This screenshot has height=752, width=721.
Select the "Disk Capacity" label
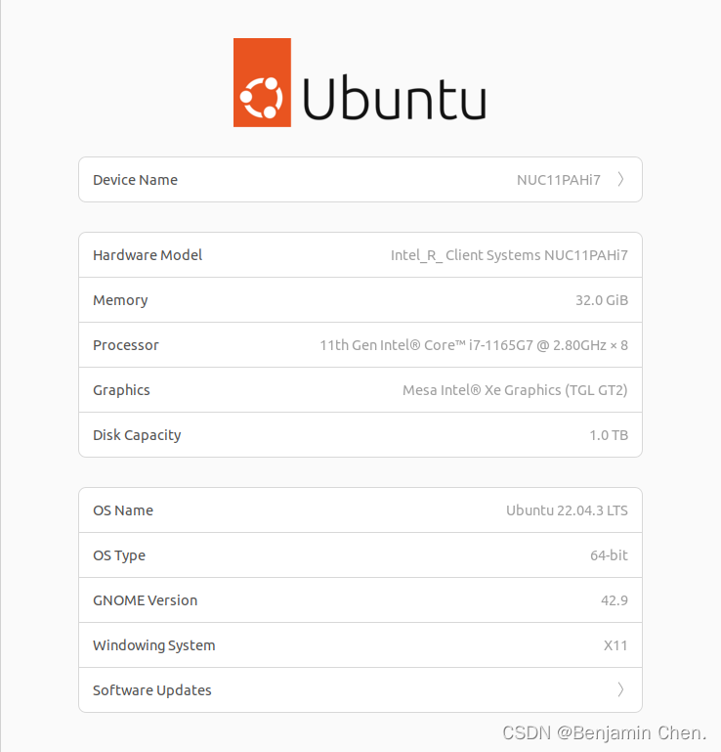[137, 435]
